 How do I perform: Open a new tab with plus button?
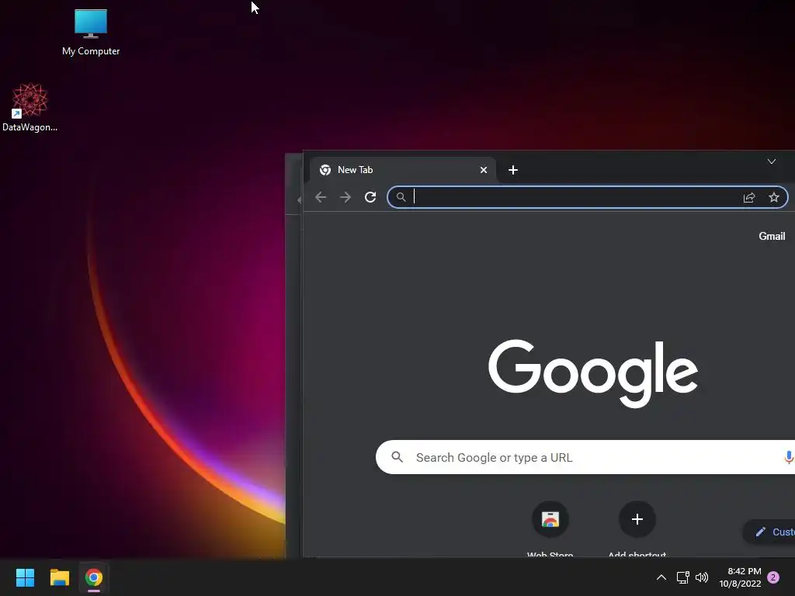513,170
